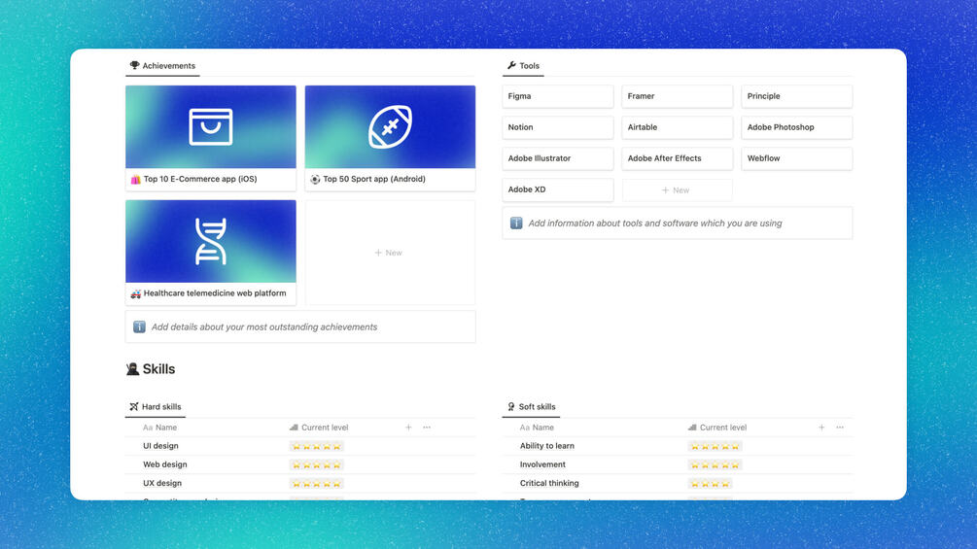Open the football cover thumbnail
The height and width of the screenshot is (549, 977).
click(x=390, y=127)
